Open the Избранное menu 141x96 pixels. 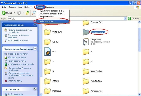[29, 7]
